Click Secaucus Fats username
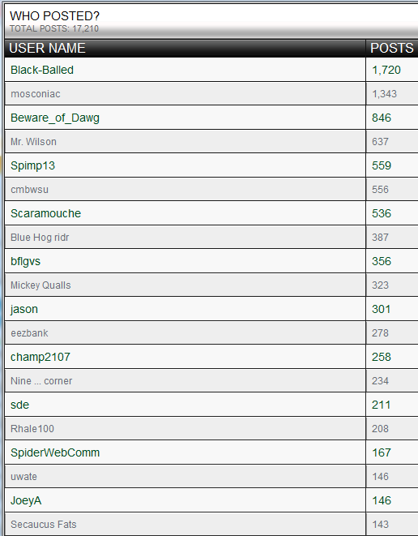This screenshot has width=418, height=536. (44, 525)
